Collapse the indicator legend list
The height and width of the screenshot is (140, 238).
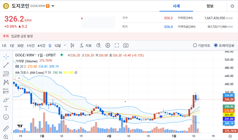point(19,78)
